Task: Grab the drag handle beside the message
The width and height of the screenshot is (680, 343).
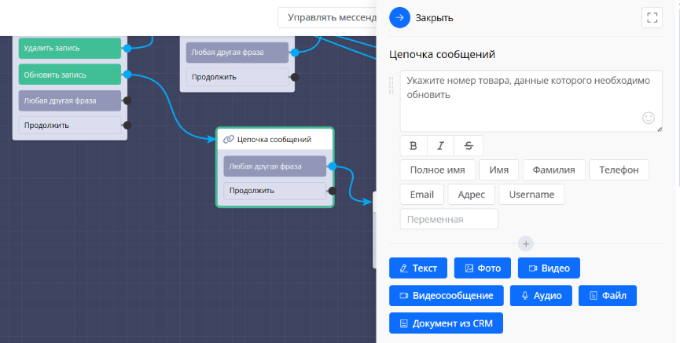Action: point(391,86)
